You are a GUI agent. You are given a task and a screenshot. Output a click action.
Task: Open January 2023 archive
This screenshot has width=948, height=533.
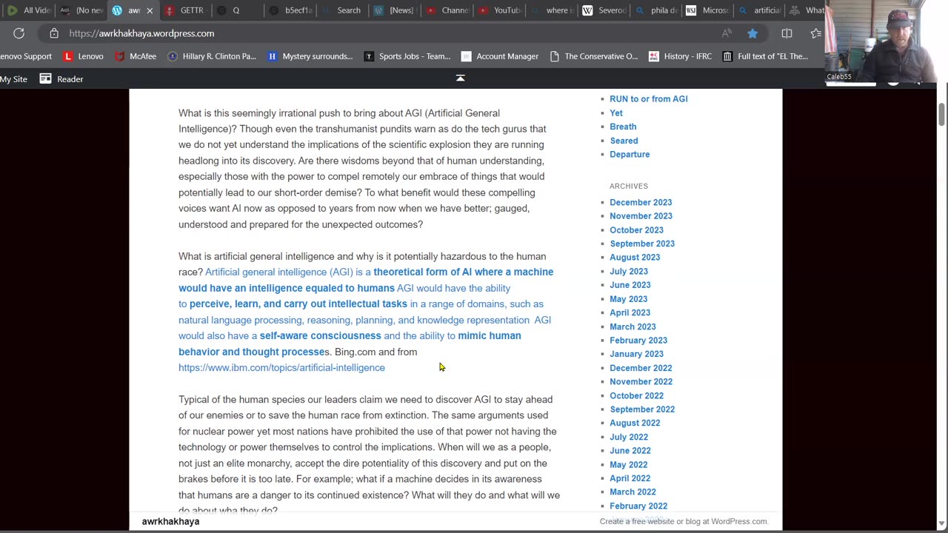coord(636,354)
